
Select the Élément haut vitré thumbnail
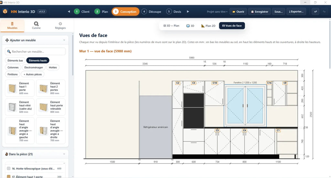pyautogui.click(x=12, y=107)
